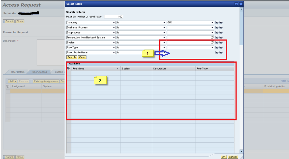Open the Custom tab behind dialog
The height and width of the screenshot is (159, 289).
tap(59, 72)
